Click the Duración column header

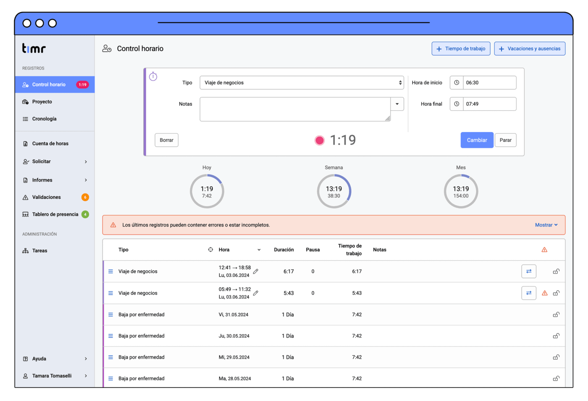pos(284,250)
